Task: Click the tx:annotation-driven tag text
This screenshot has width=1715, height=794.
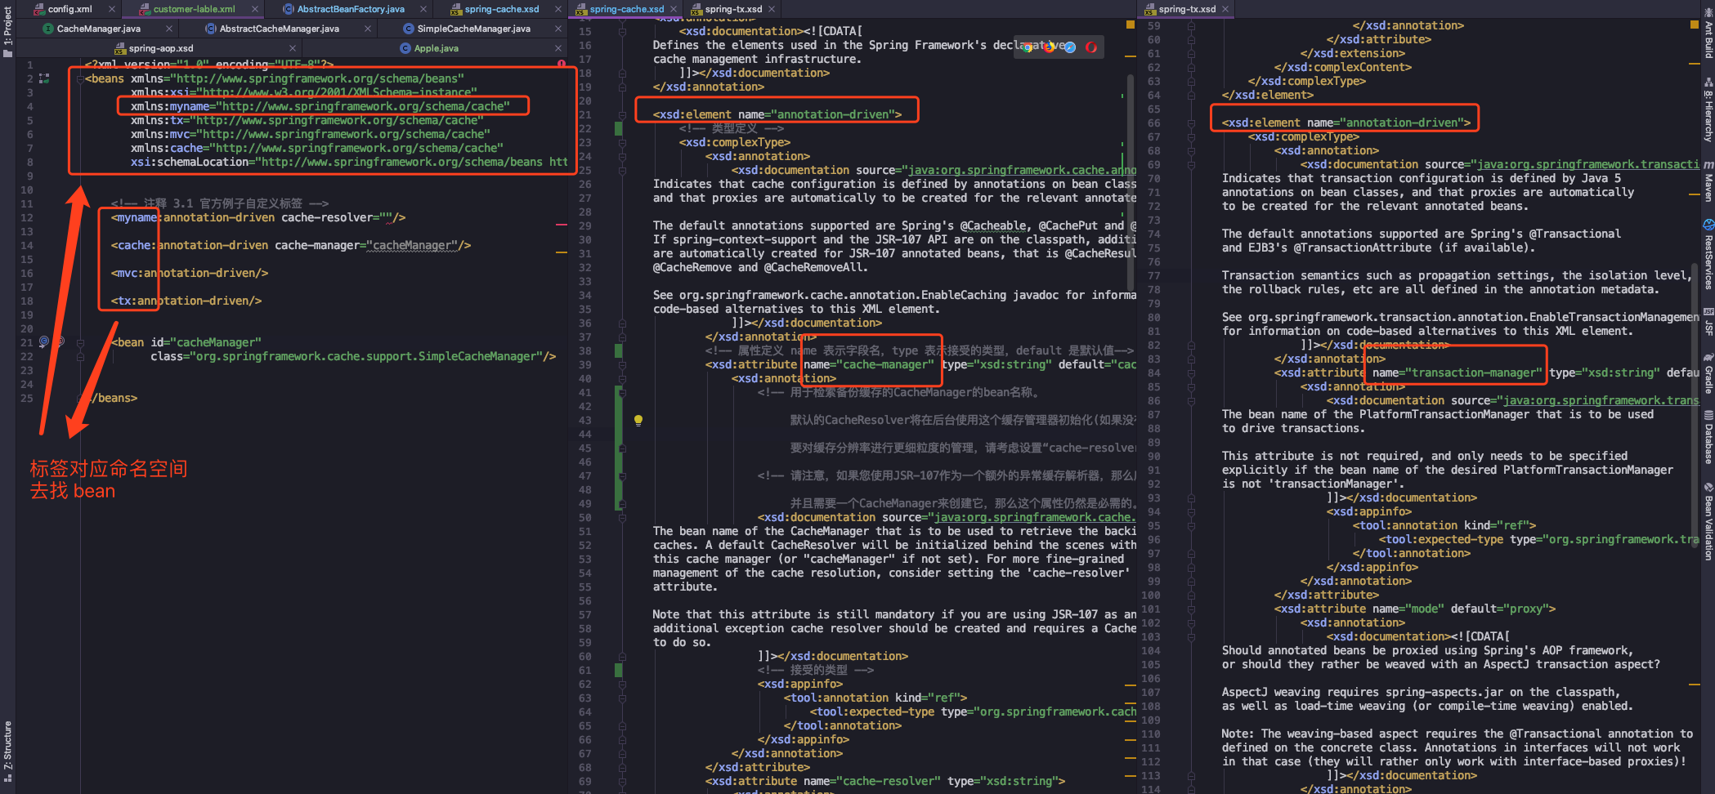Action: (186, 301)
